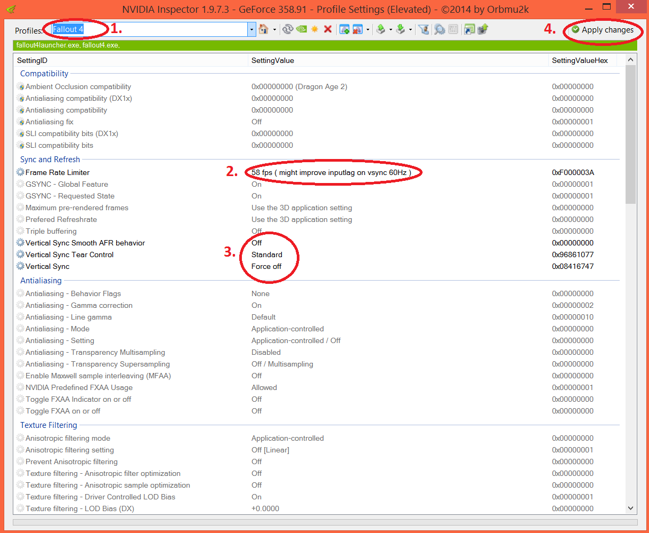Select the hex value '0x08416747'
This screenshot has width=649, height=533.
(x=573, y=266)
